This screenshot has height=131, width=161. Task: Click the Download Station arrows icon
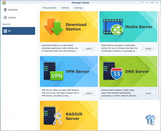tap(53, 27)
